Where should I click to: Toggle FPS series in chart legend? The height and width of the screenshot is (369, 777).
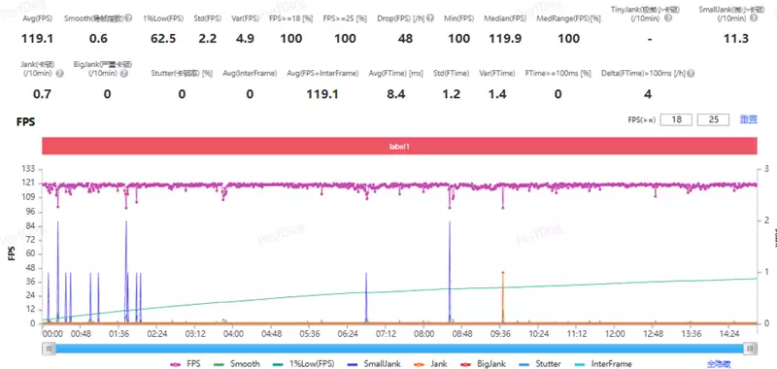186,364
